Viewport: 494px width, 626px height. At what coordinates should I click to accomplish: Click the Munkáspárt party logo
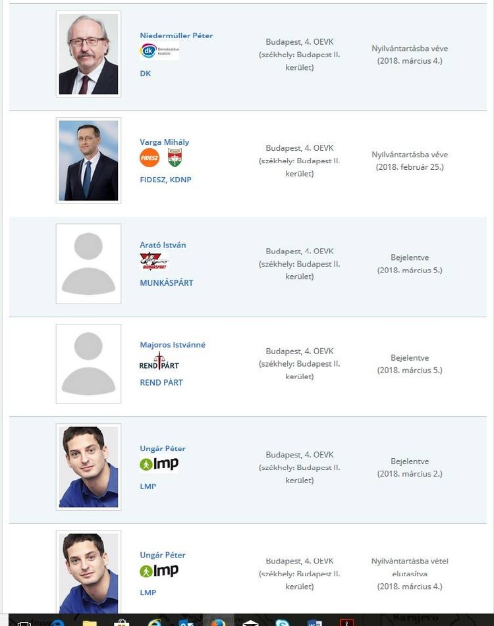point(154,262)
